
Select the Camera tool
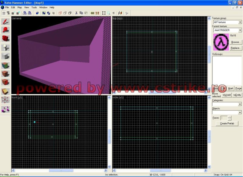(x=5, y=39)
